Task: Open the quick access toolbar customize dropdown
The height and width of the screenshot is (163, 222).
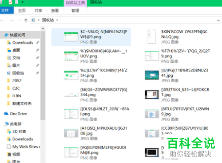Action: pyautogui.click(x=23, y=2)
